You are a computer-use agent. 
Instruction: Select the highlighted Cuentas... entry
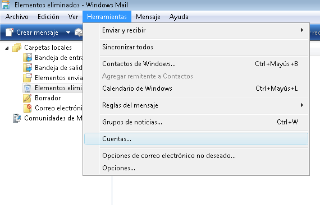pos(196,139)
